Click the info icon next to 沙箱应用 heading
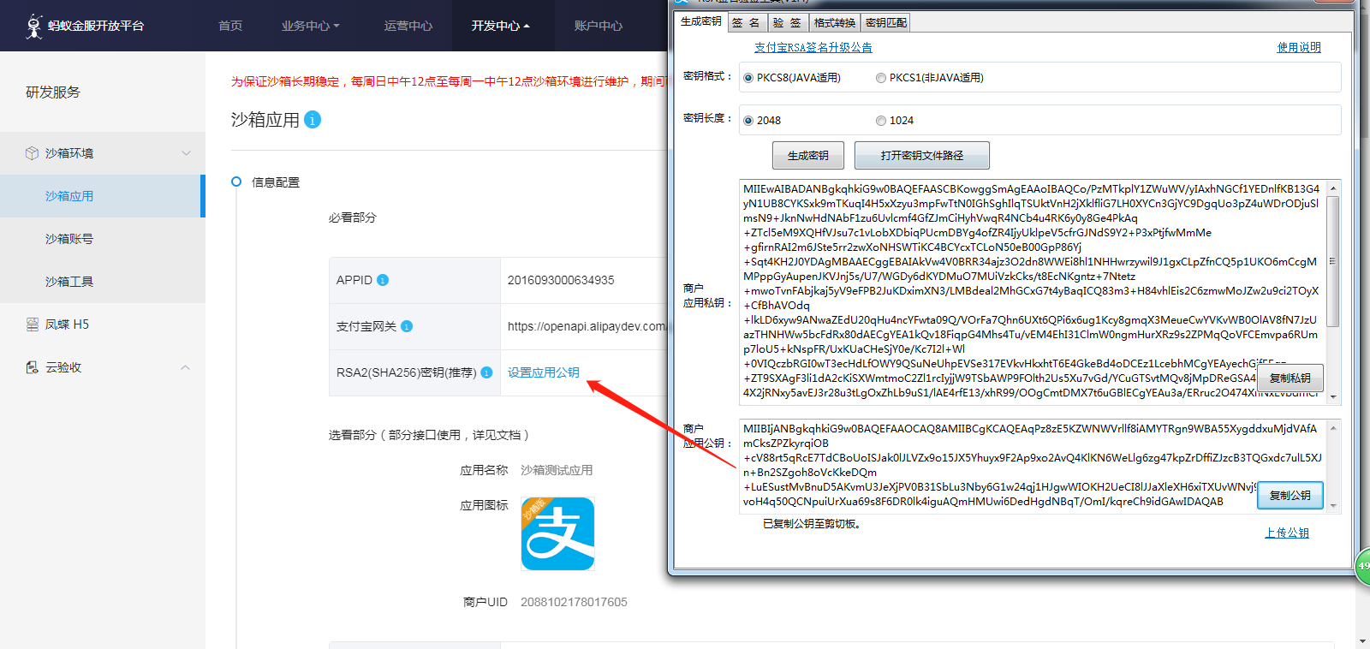This screenshot has width=1370, height=649. pyautogui.click(x=313, y=120)
